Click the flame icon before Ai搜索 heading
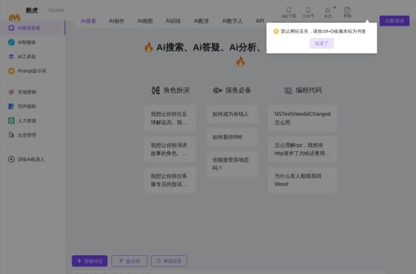Viewport: 416px width, 274px height. pos(148,48)
